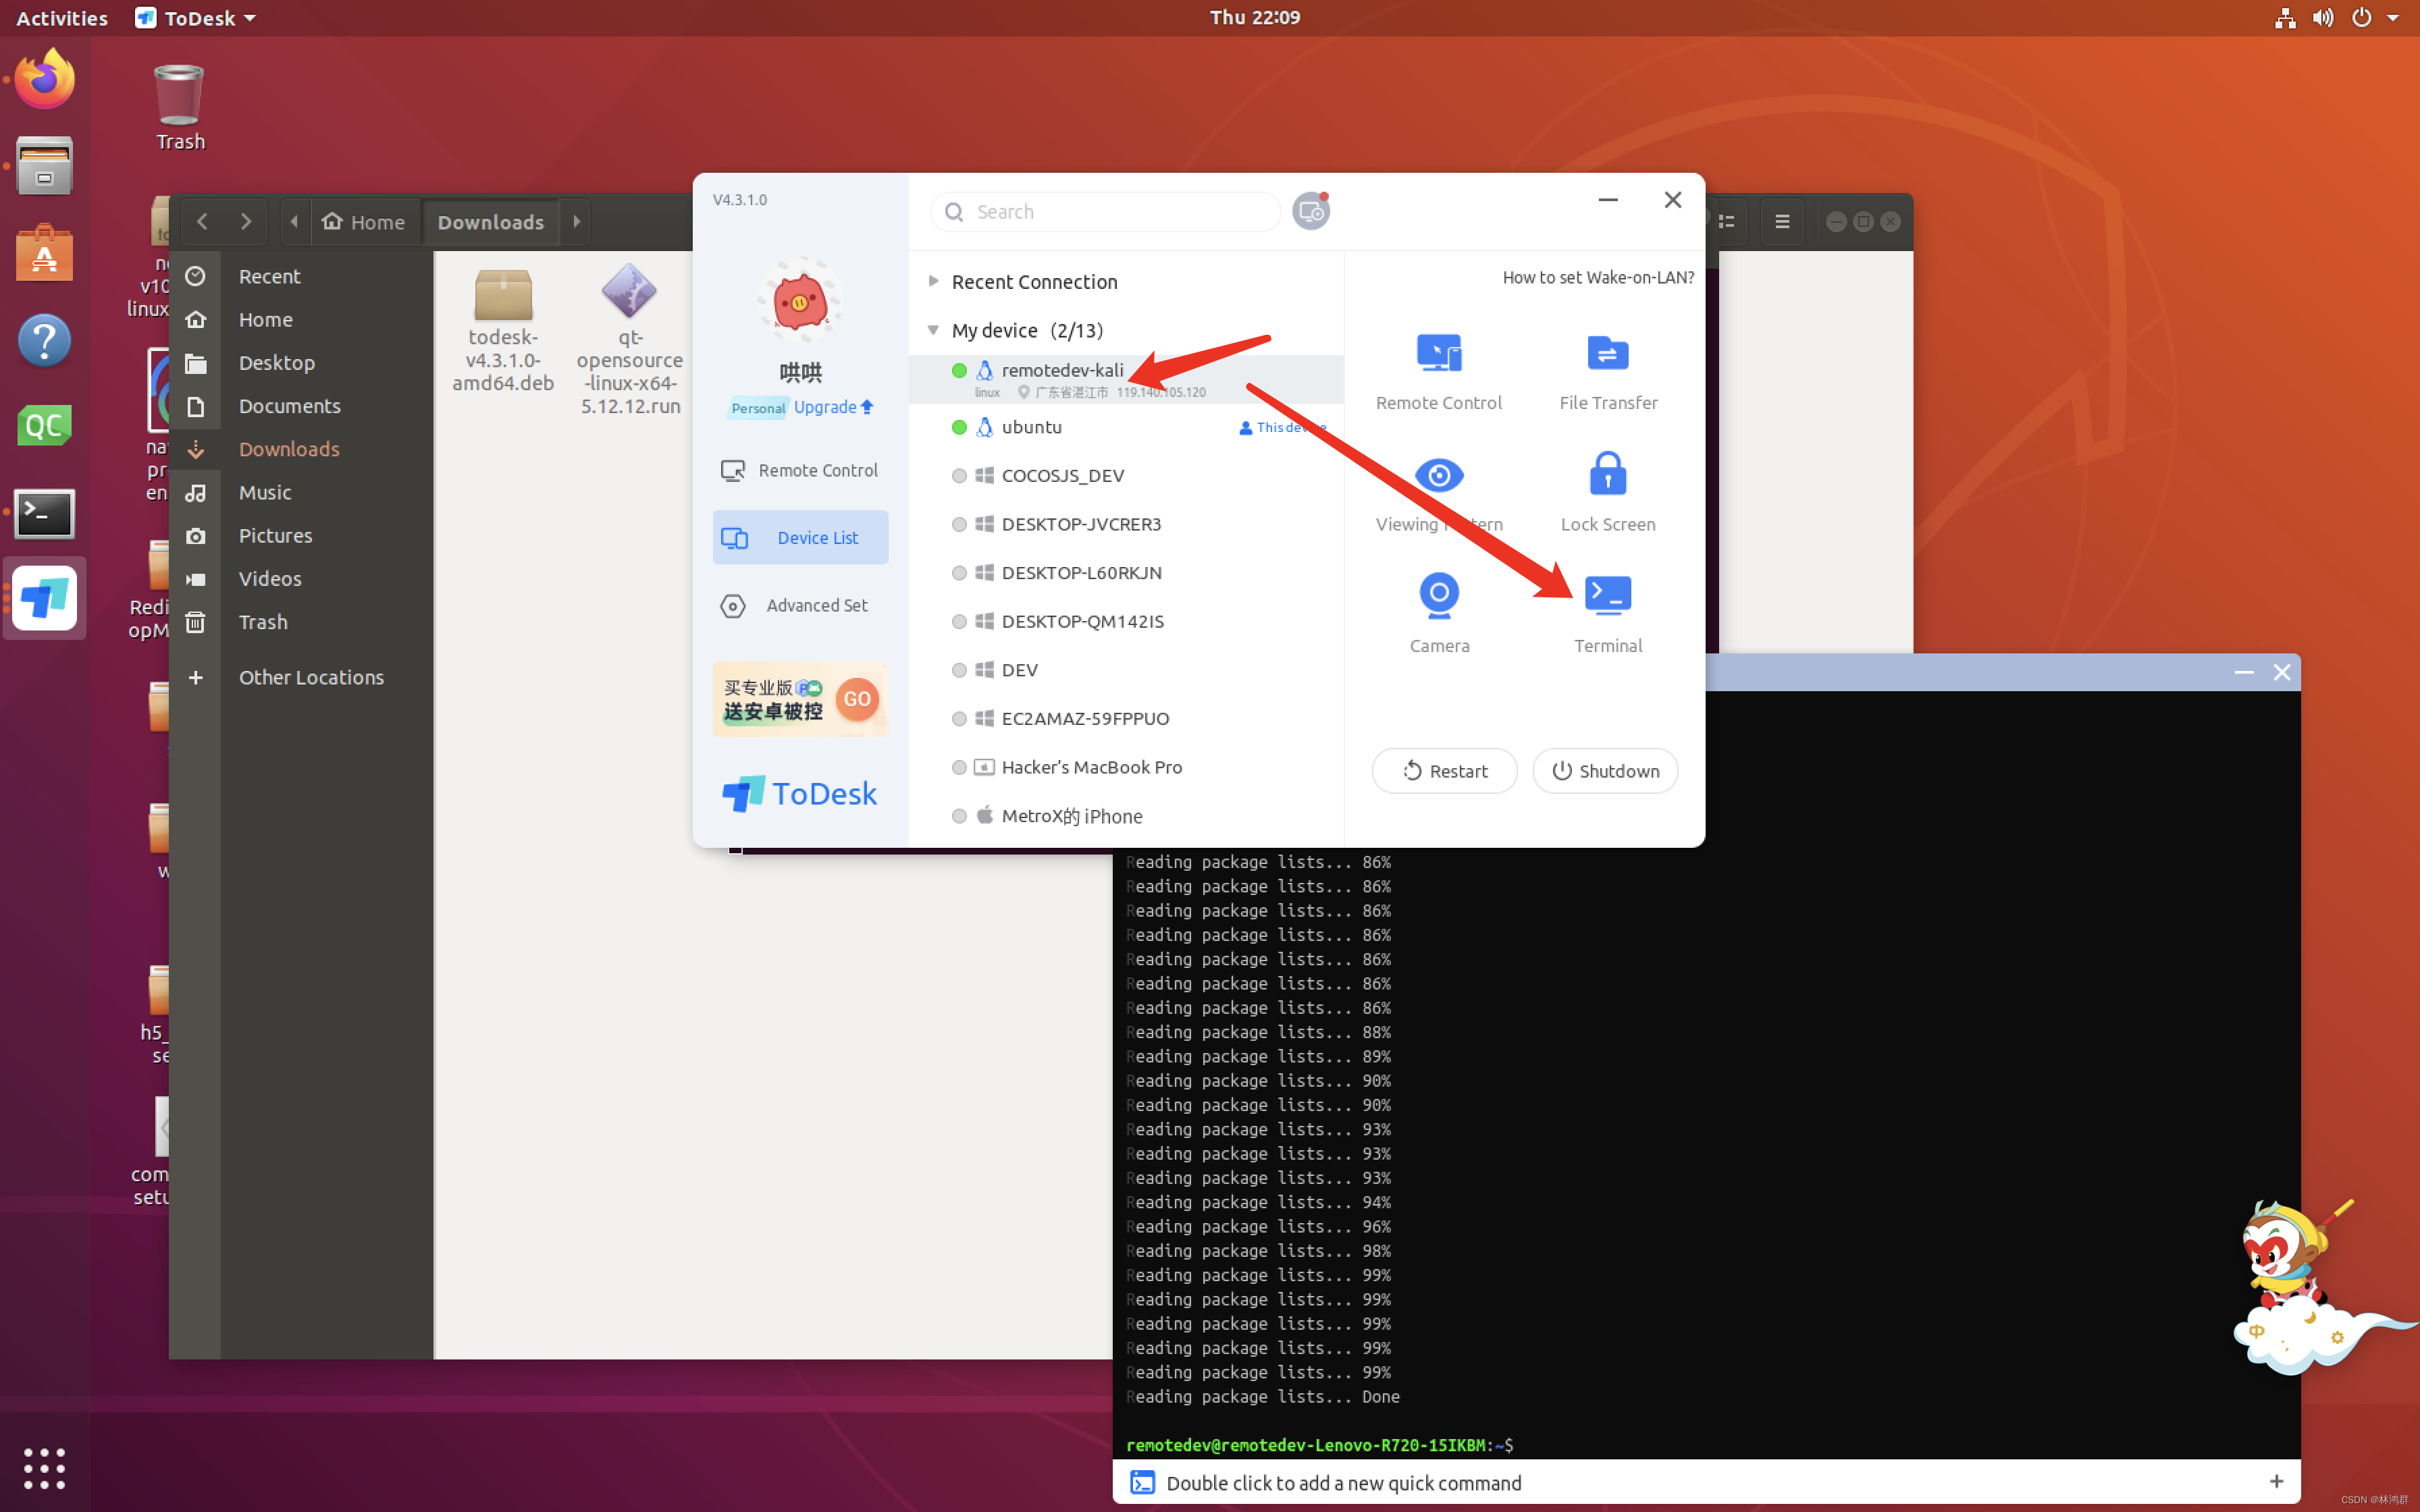Screen dimensions: 2420x1512
Task: Open the Downloads folder in the sidebar
Action: point(289,449)
